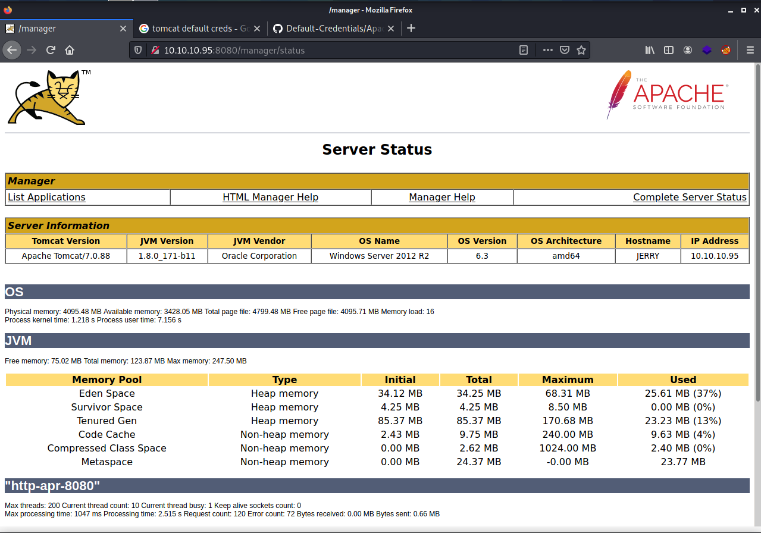Select the 10.10.10.95 IP address table cell
This screenshot has height=533, width=761.
[x=715, y=256]
